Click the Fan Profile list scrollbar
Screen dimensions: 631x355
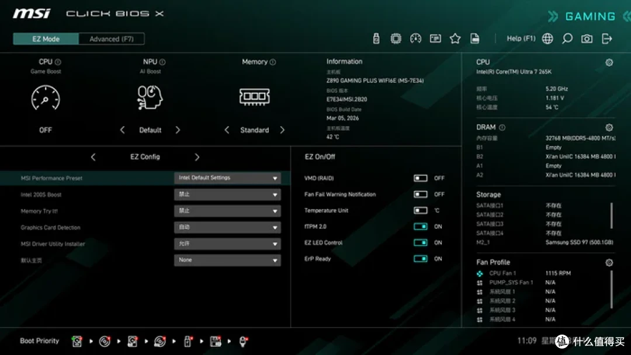[611, 290]
